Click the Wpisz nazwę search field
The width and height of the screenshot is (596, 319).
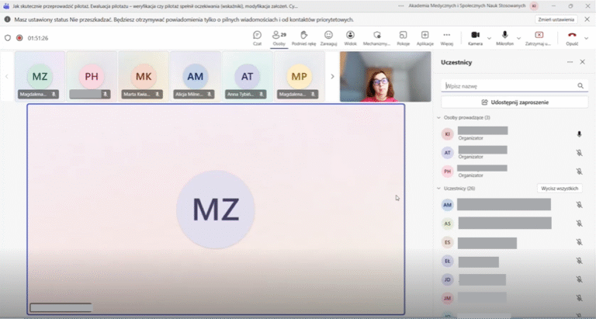tap(508, 86)
